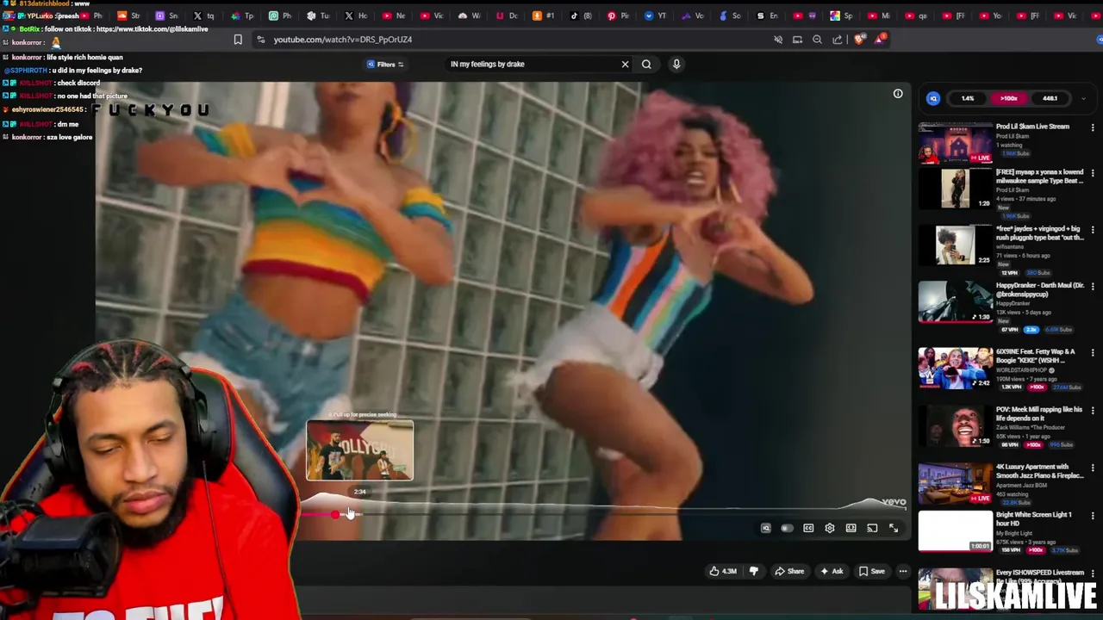Image resolution: width=1103 pixels, height=620 pixels.
Task: Click the YouTube search magnifier button
Action: tap(646, 64)
